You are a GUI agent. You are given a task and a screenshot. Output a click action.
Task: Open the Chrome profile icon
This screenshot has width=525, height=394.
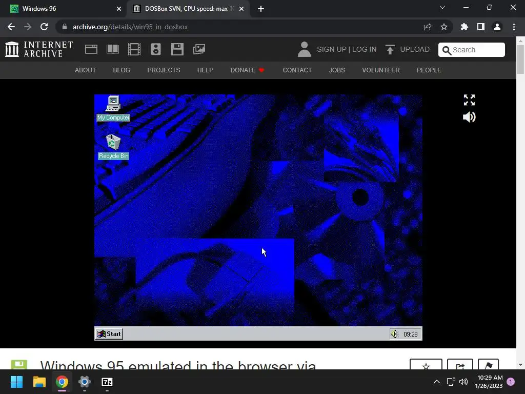(497, 27)
